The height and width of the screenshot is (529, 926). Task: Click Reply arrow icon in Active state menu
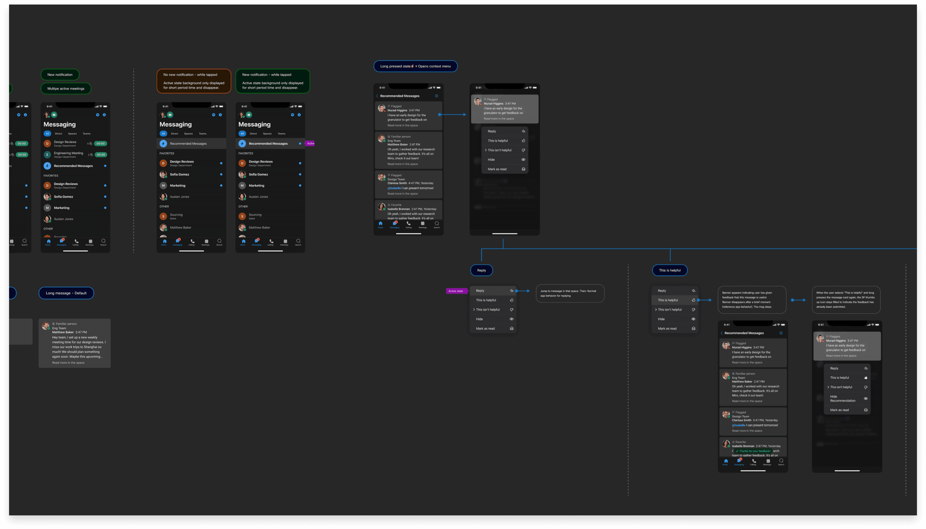pos(512,291)
